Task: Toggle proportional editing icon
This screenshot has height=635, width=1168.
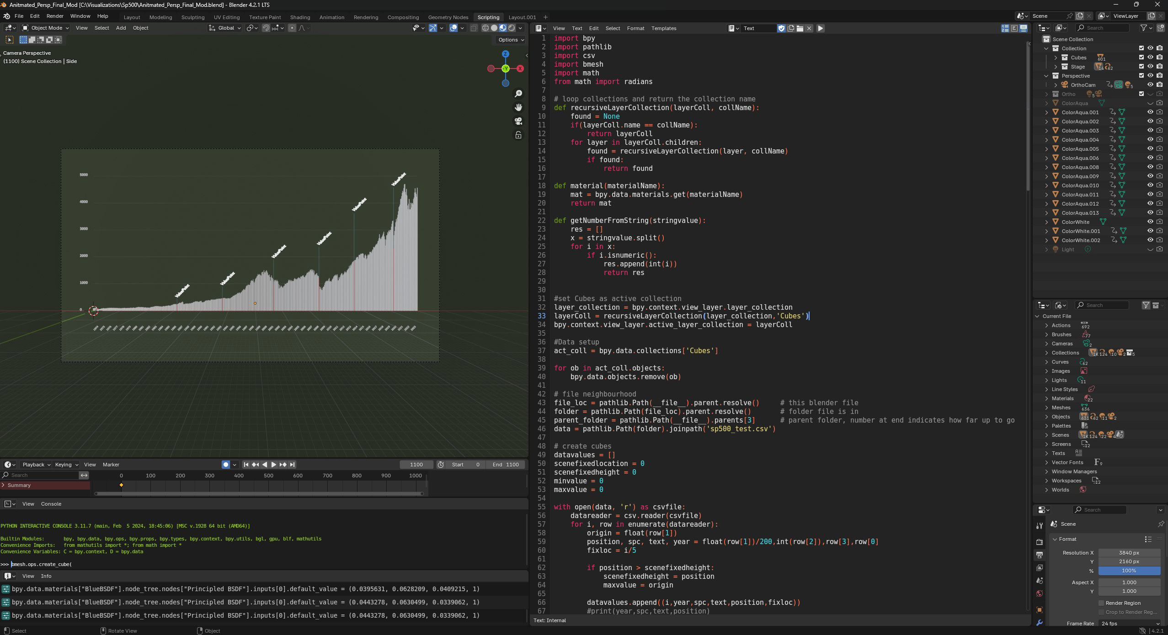Action: pos(292,28)
